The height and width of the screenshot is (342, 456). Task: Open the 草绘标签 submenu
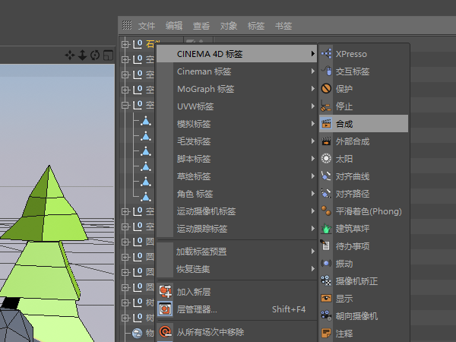point(236,176)
